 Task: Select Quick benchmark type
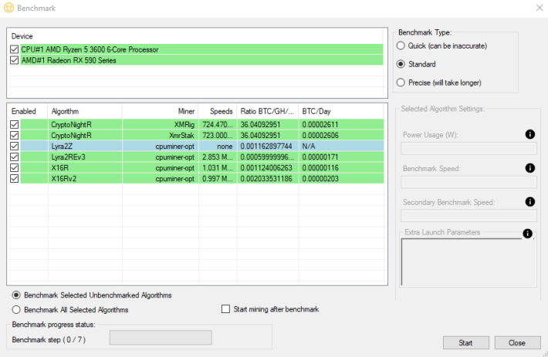pyautogui.click(x=401, y=45)
